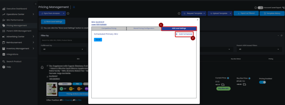Click the SKU Performance sidebar icon
The height and width of the screenshot is (105, 285).
point(4,20)
